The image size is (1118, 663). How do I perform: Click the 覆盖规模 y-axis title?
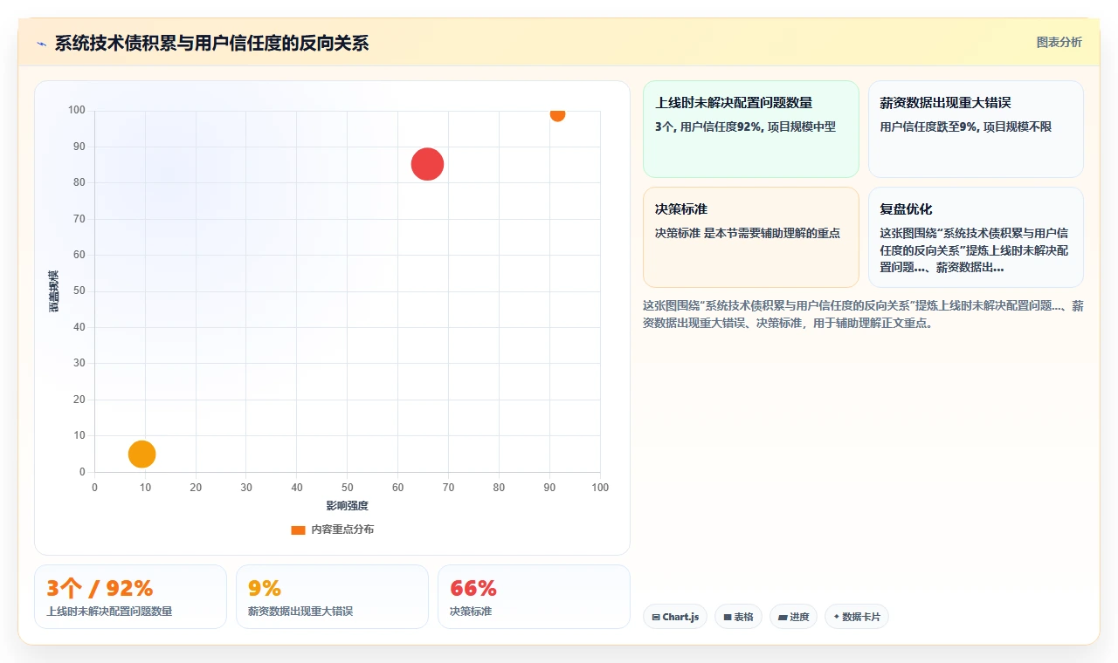point(54,291)
